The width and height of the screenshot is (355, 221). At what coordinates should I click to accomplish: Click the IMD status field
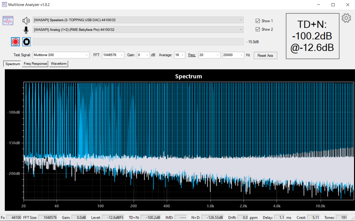pyautogui.click(x=180, y=218)
